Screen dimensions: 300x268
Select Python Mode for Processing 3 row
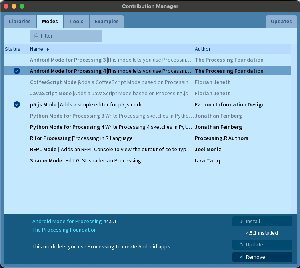(147, 116)
